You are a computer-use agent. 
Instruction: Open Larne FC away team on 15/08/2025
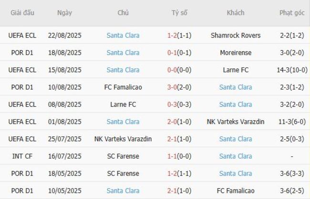point(236,70)
